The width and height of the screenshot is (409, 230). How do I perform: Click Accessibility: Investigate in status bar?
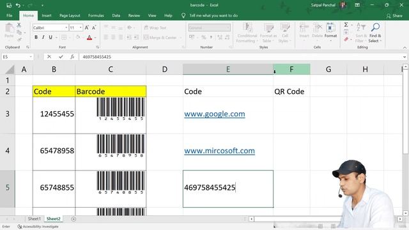[x=38, y=227]
